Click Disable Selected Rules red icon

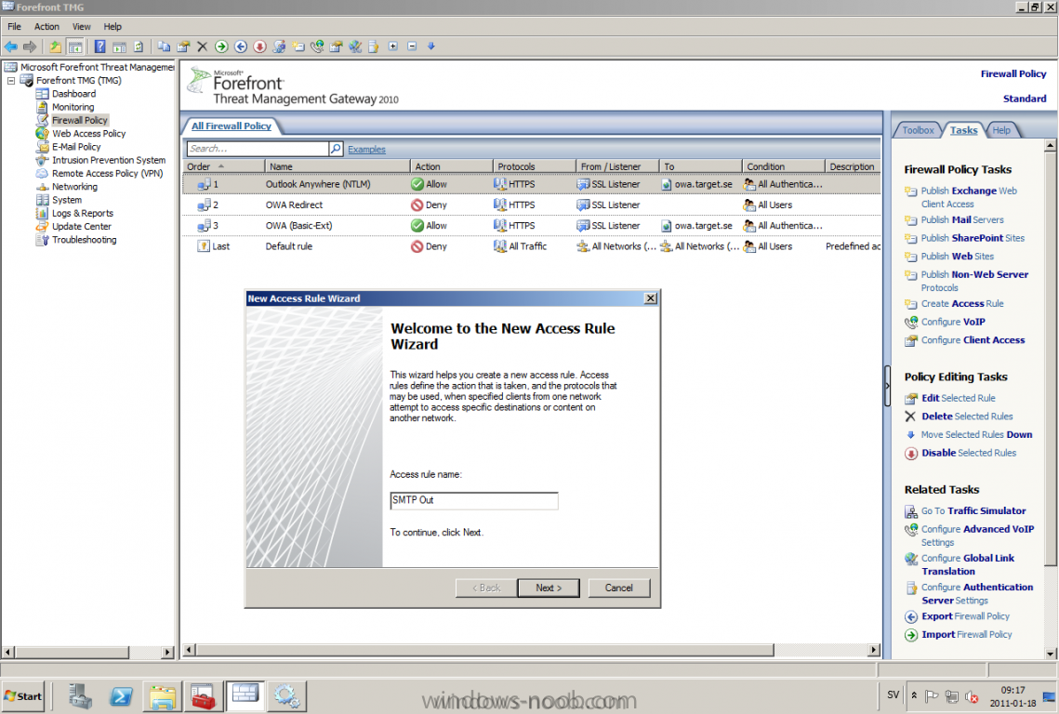[911, 454]
